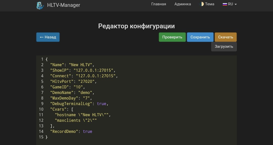Click the Назад back button
This screenshot has width=273, height=145.
(x=48, y=37)
